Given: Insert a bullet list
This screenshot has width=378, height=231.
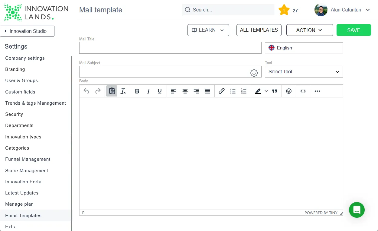Looking at the screenshot, I should 233,91.
